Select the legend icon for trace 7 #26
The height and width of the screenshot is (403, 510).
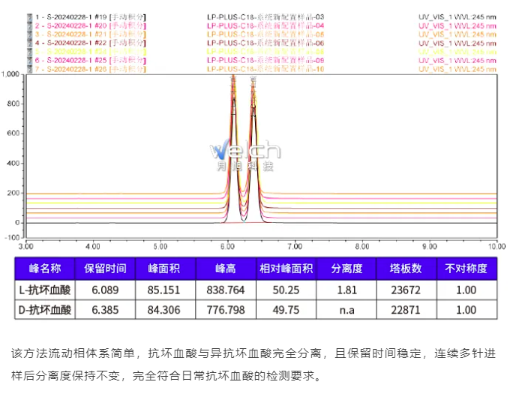click(x=28, y=69)
